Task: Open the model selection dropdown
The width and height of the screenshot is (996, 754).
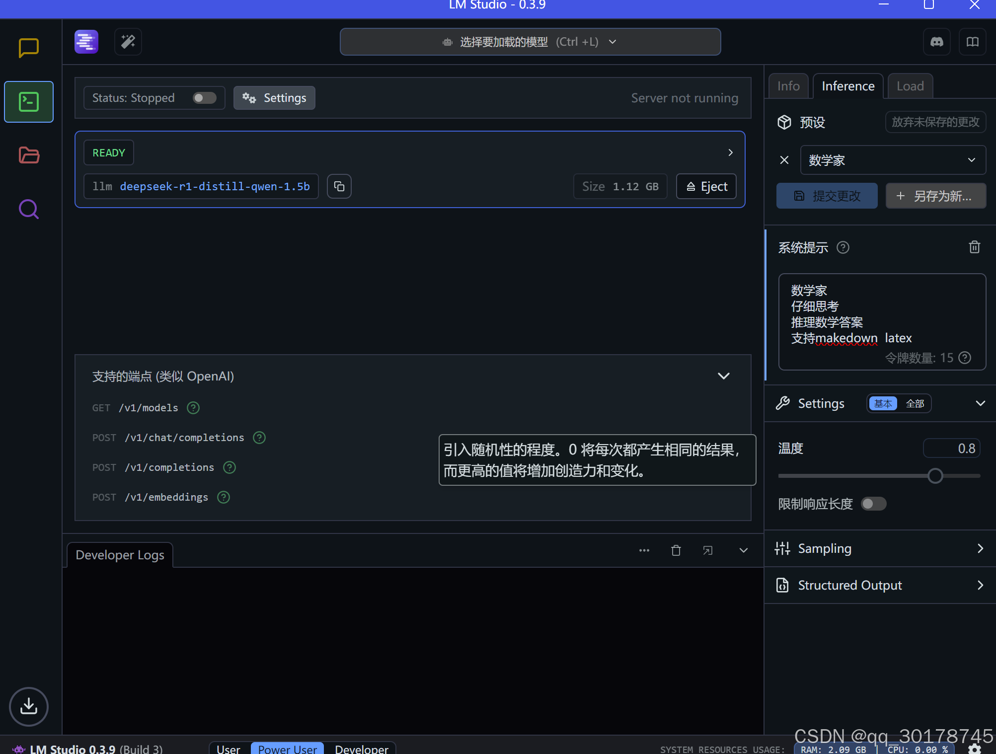Action: click(x=530, y=42)
